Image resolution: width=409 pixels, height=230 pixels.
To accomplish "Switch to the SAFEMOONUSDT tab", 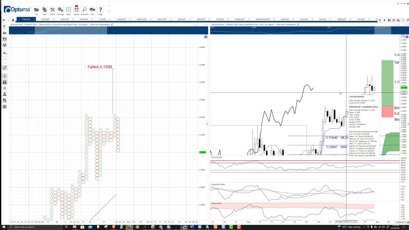I will click(263, 19).
